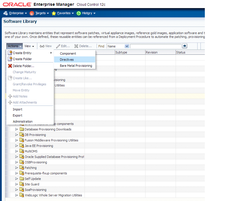Viewport: 243px width, 201px height.
Task: Expand WebLogic Whole Server Migration Utilities
Action: (16, 195)
